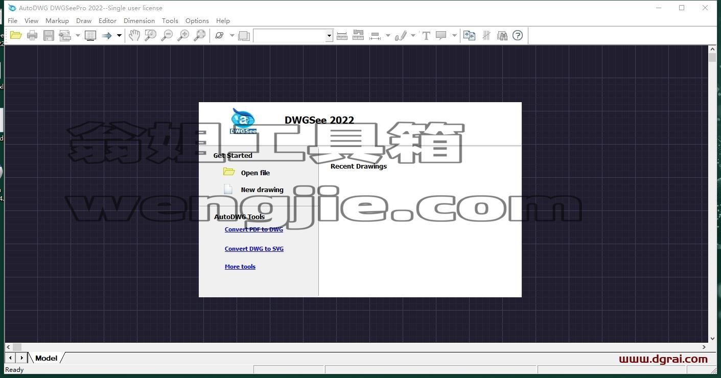
Task: Click the binoculars find icon
Action: (502, 35)
